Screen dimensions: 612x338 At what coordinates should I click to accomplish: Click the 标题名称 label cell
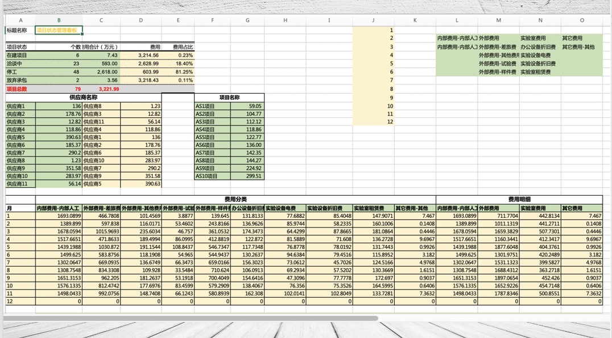pyautogui.click(x=20, y=30)
